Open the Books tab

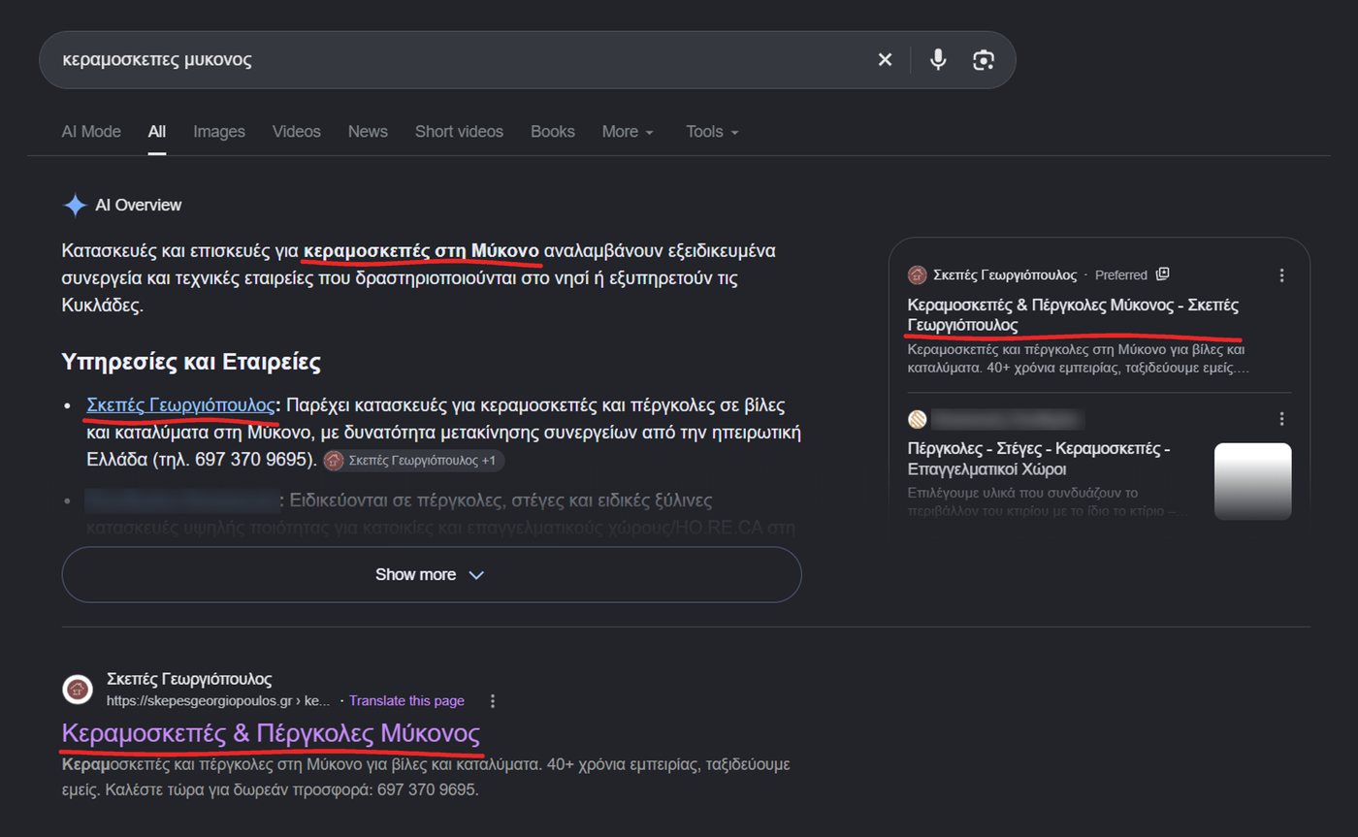pos(553,132)
